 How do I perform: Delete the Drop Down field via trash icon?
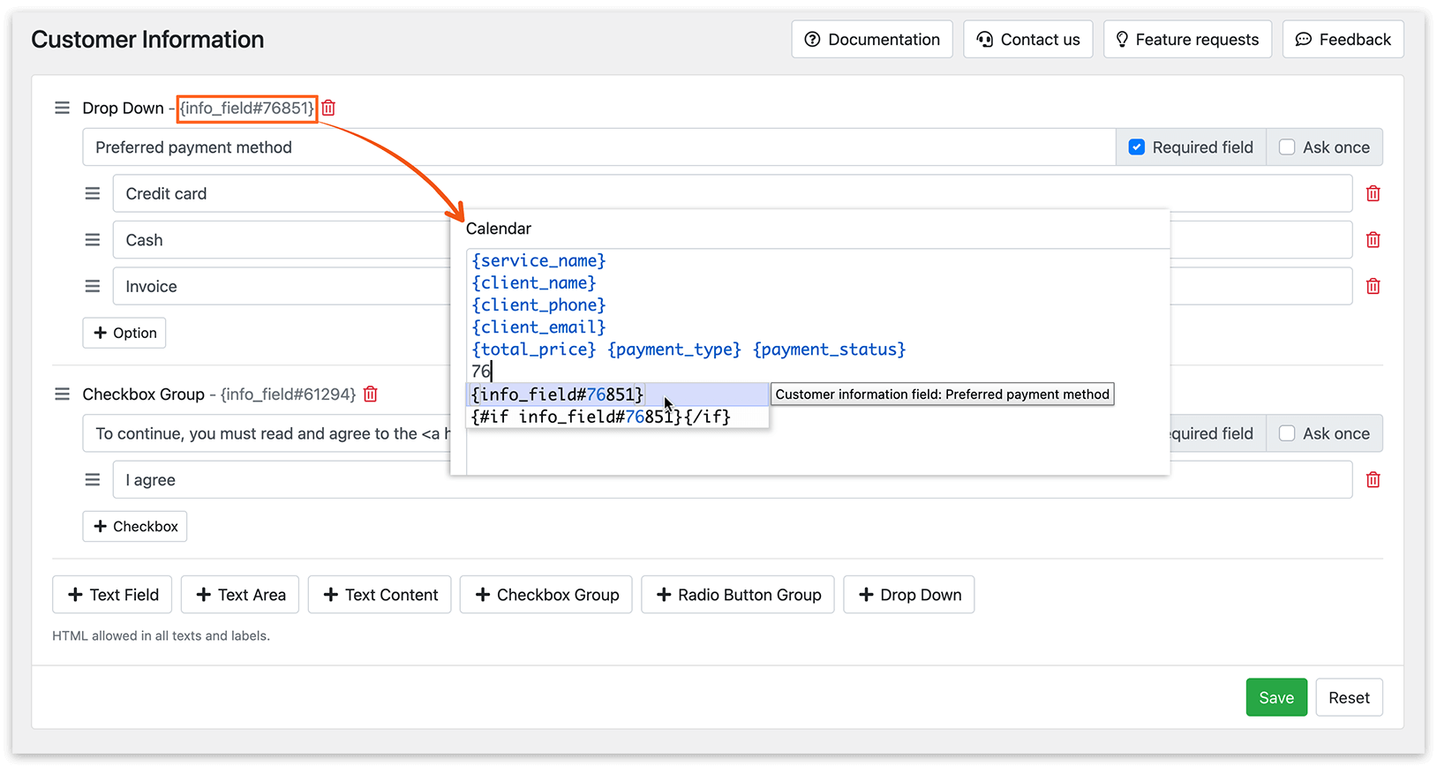coord(328,108)
